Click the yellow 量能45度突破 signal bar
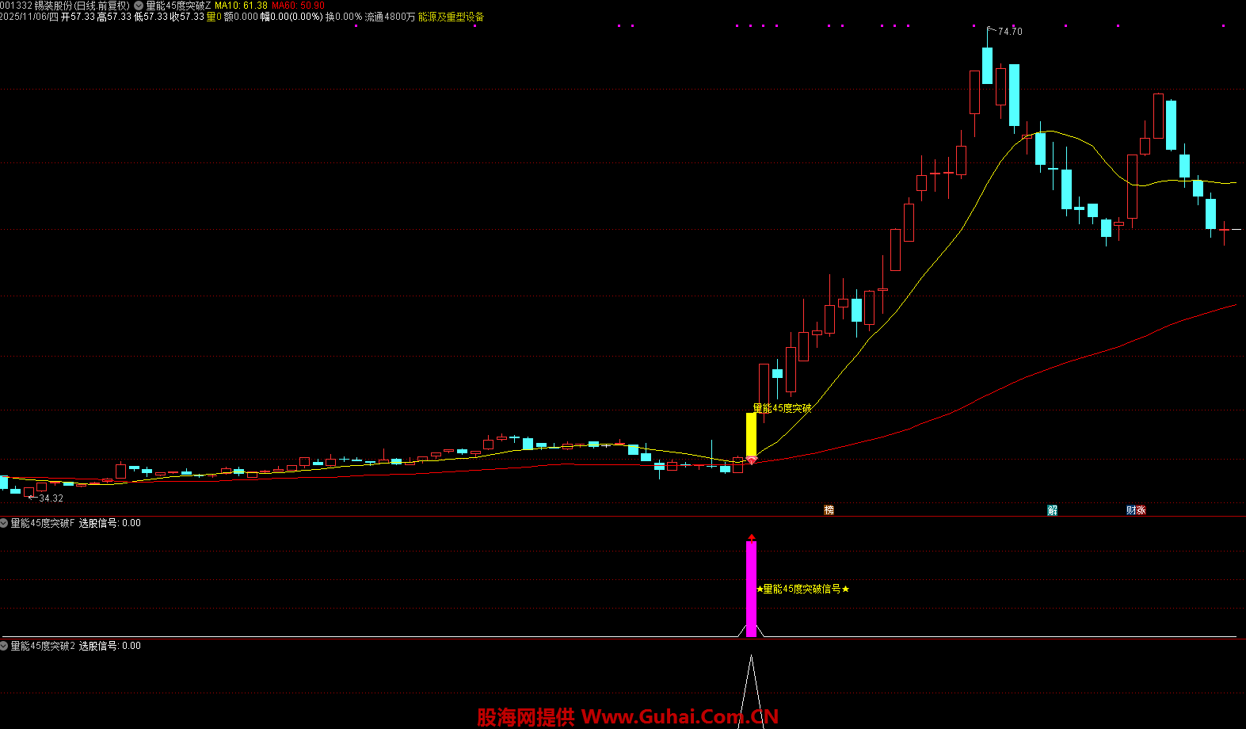 point(751,433)
